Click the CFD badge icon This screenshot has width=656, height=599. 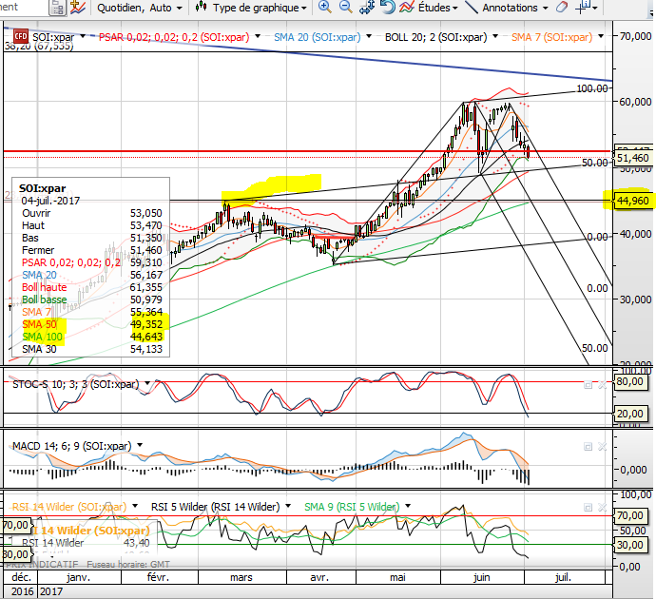point(21,36)
